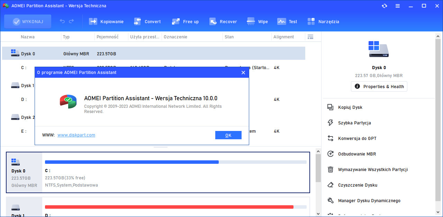The width and height of the screenshot is (443, 217).
Task: Choose Odbudowanie MBR option
Action: point(357,154)
